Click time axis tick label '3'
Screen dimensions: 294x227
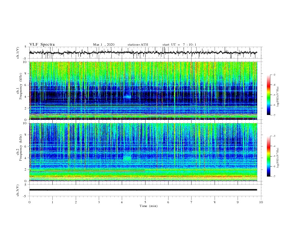point(99,202)
